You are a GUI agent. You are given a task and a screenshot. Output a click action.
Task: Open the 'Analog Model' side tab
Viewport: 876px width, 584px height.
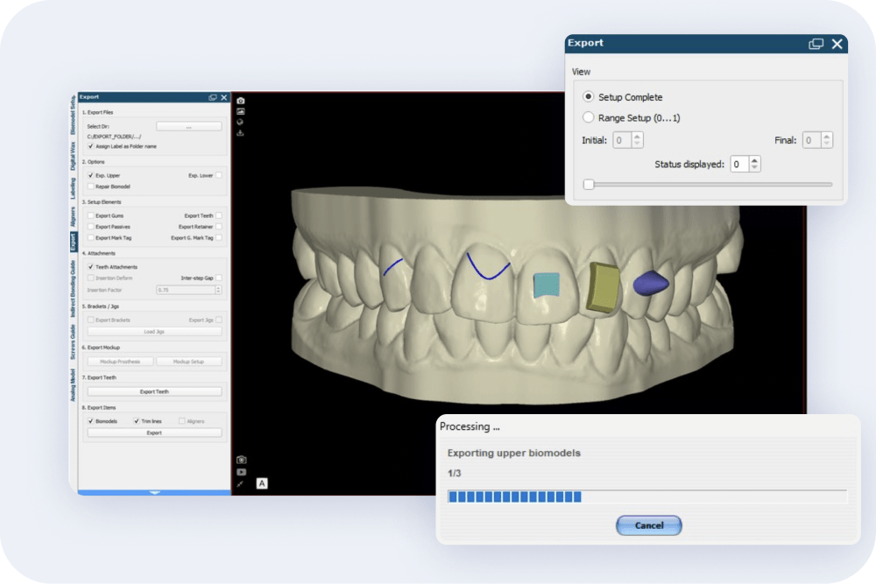[x=73, y=385]
